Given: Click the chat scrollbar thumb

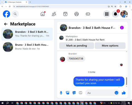Looking at the screenshot, I should [126, 81].
